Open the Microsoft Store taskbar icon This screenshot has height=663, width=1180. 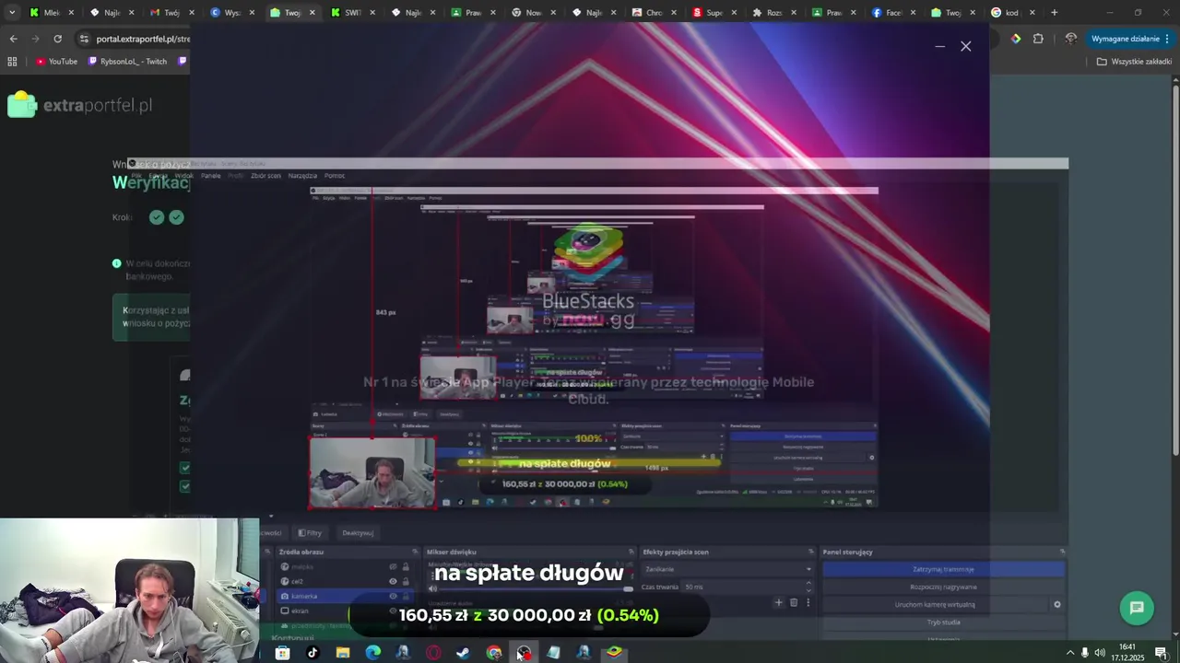tap(282, 653)
